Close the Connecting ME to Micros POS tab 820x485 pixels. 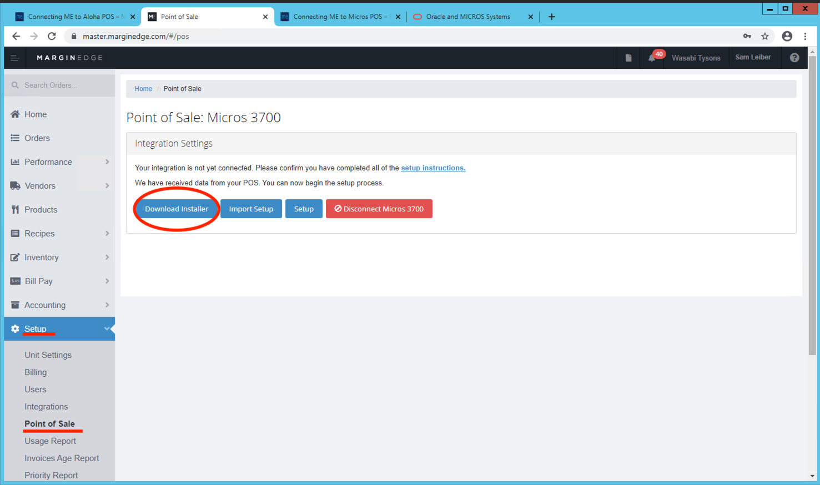click(x=398, y=17)
